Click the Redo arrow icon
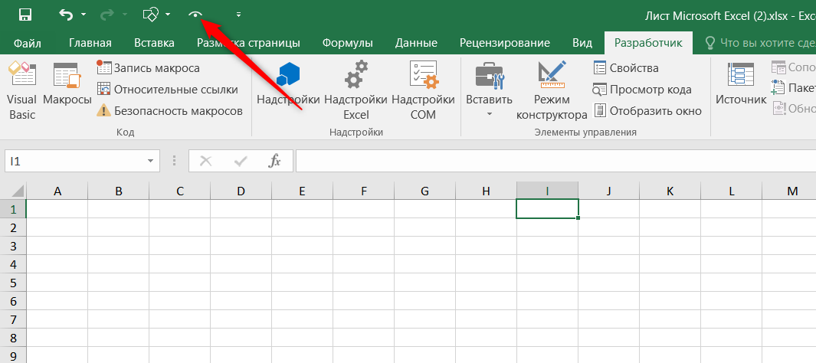Image resolution: width=816 pixels, height=363 pixels. click(x=107, y=15)
